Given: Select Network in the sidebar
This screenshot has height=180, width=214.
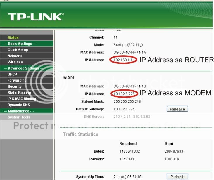Looking at the screenshot, I should [x=15, y=56].
